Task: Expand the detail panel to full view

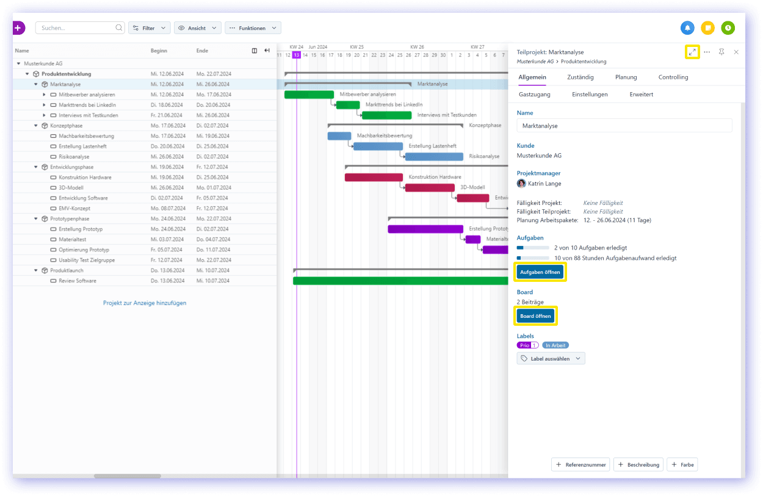Action: [x=692, y=52]
